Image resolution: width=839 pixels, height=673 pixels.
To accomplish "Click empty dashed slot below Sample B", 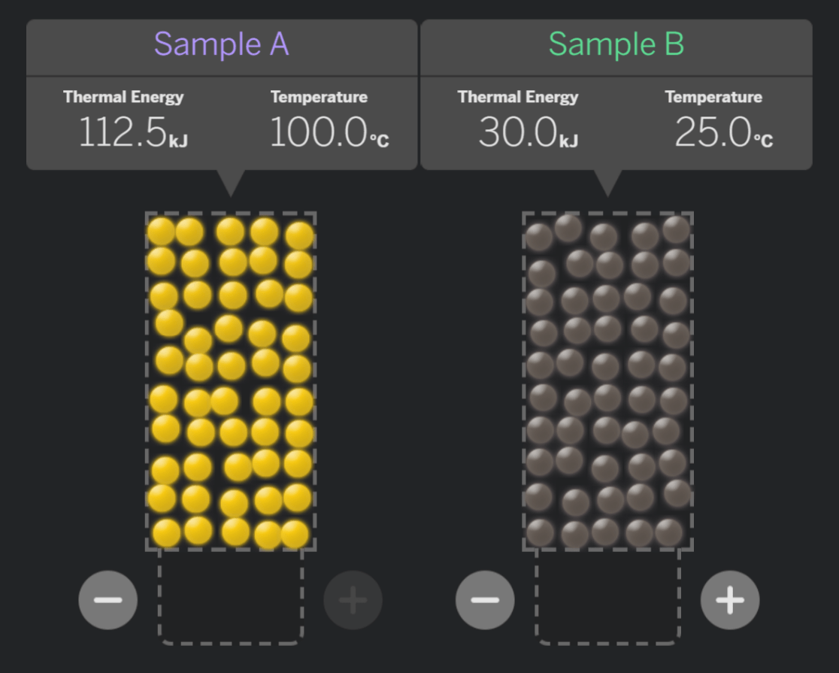I will point(608,597).
